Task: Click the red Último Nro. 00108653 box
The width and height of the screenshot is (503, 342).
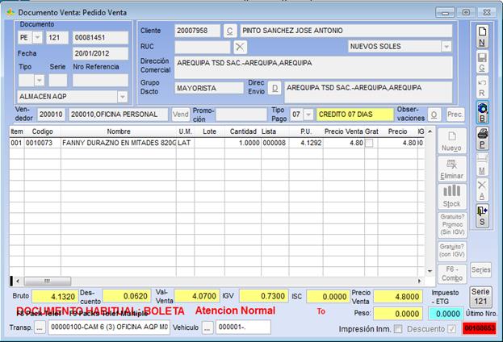Action: tap(479, 328)
